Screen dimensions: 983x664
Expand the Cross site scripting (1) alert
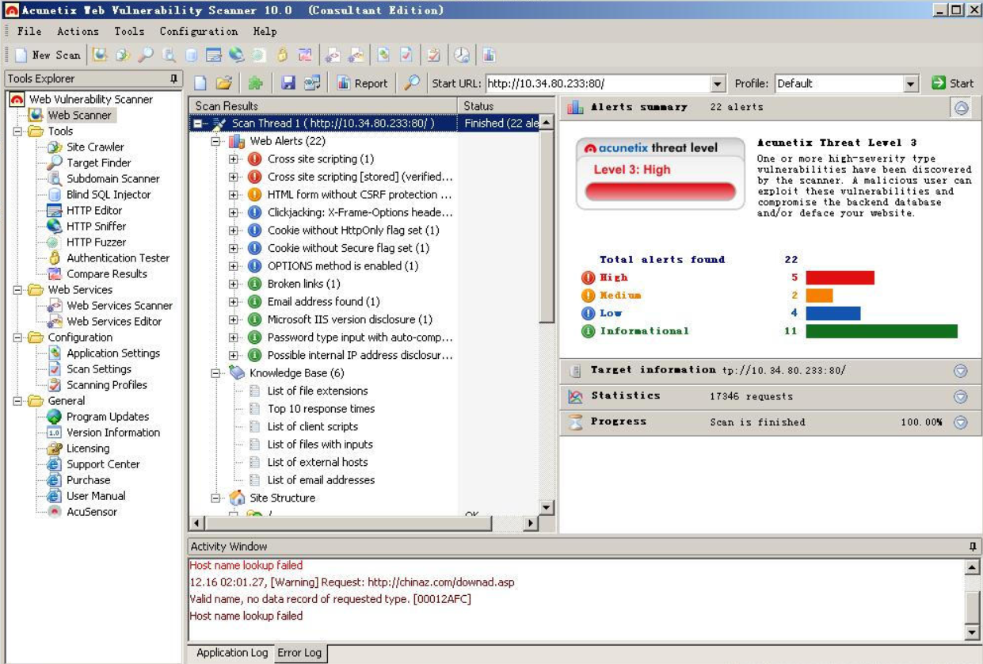point(234,159)
